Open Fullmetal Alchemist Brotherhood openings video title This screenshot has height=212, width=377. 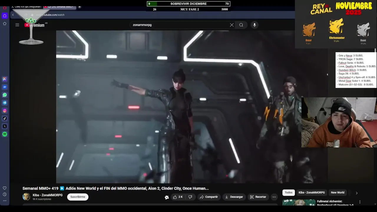335,203
